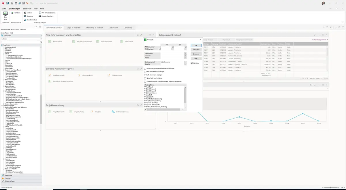Click the calculator icon in quick access toolbar
The width and height of the screenshot is (346, 190).
(x=12, y=3)
